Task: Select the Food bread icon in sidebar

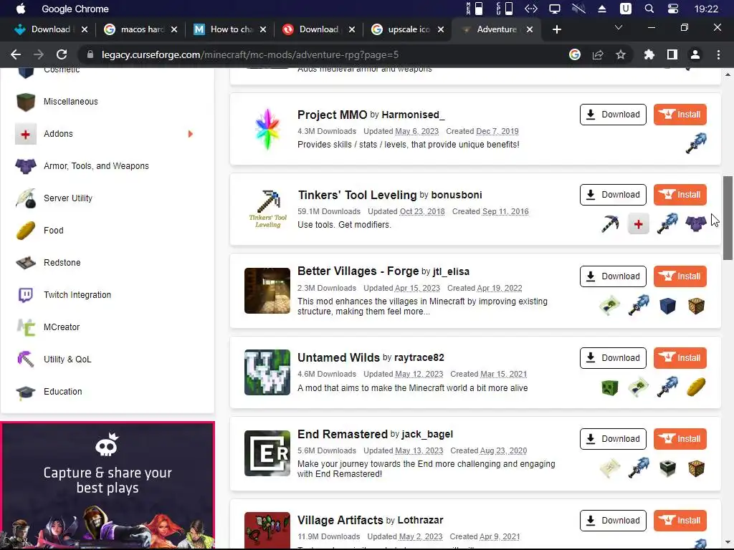Action: point(26,231)
